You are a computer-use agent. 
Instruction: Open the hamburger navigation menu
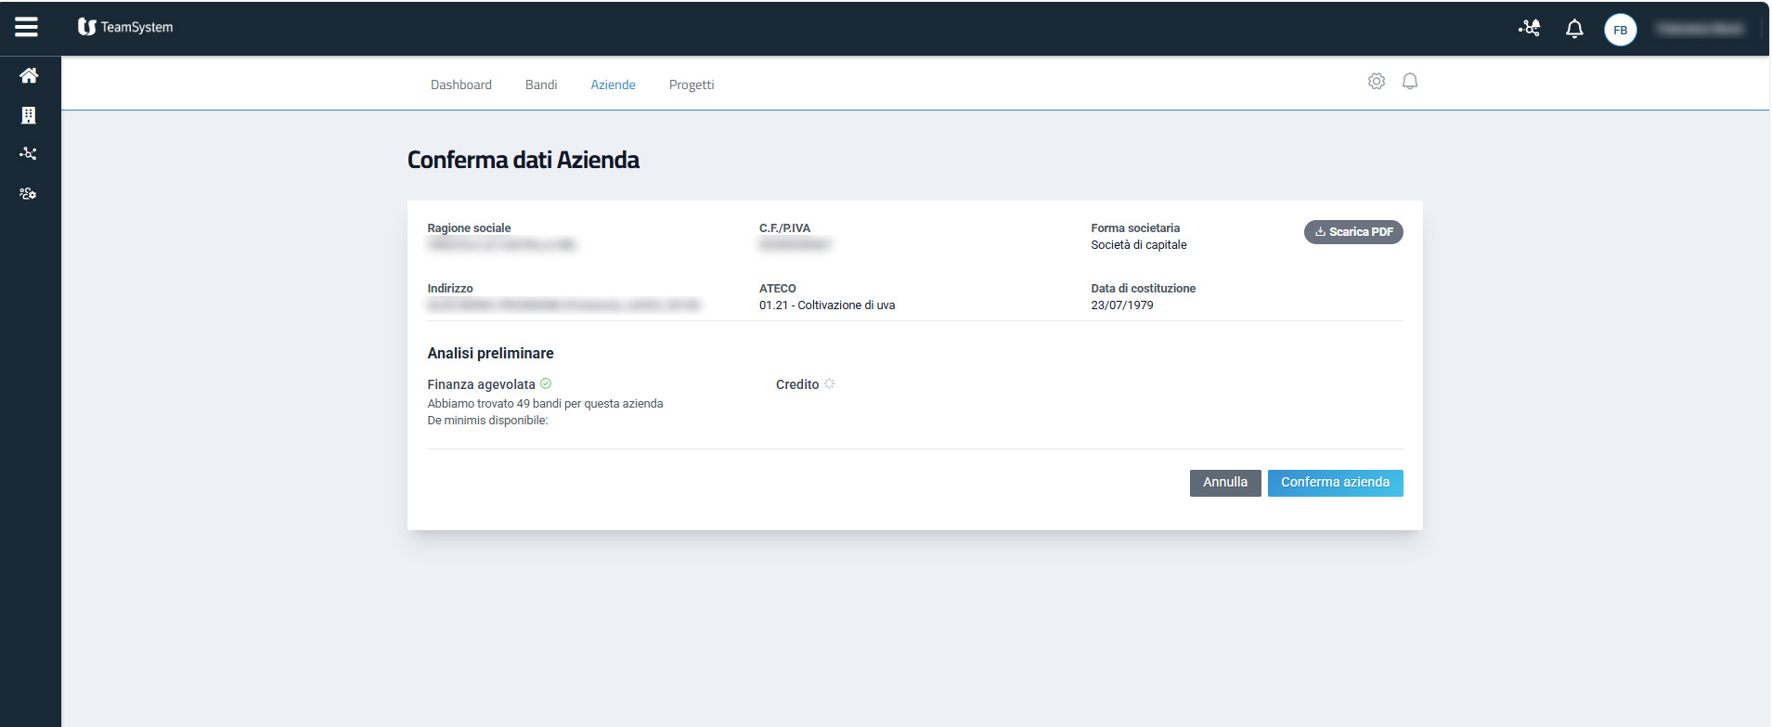[x=27, y=27]
